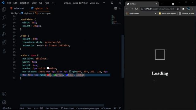The image size is (196, 110).
Task: Open the Source Control view
Action: (4, 26)
